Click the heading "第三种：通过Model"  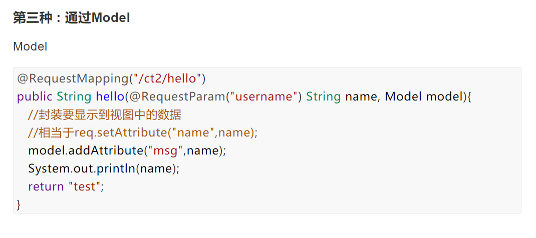click(72, 18)
